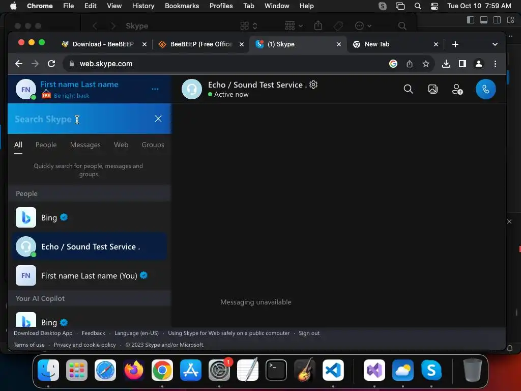This screenshot has height=391, width=521.
Task: Expand the tab search chevron
Action: pos(495,44)
